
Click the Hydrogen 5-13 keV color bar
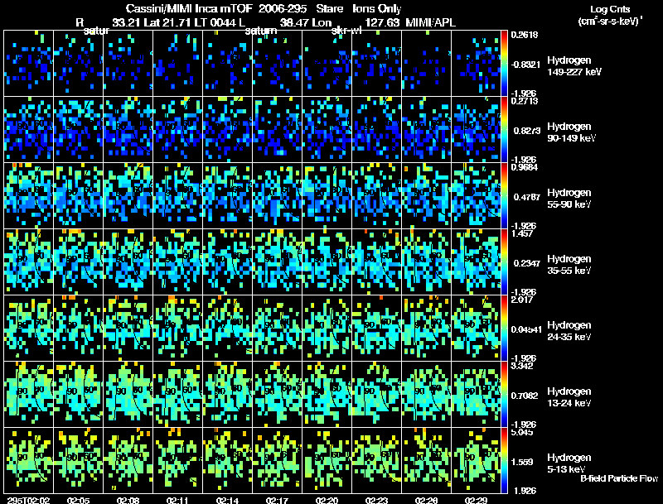pyautogui.click(x=504, y=460)
